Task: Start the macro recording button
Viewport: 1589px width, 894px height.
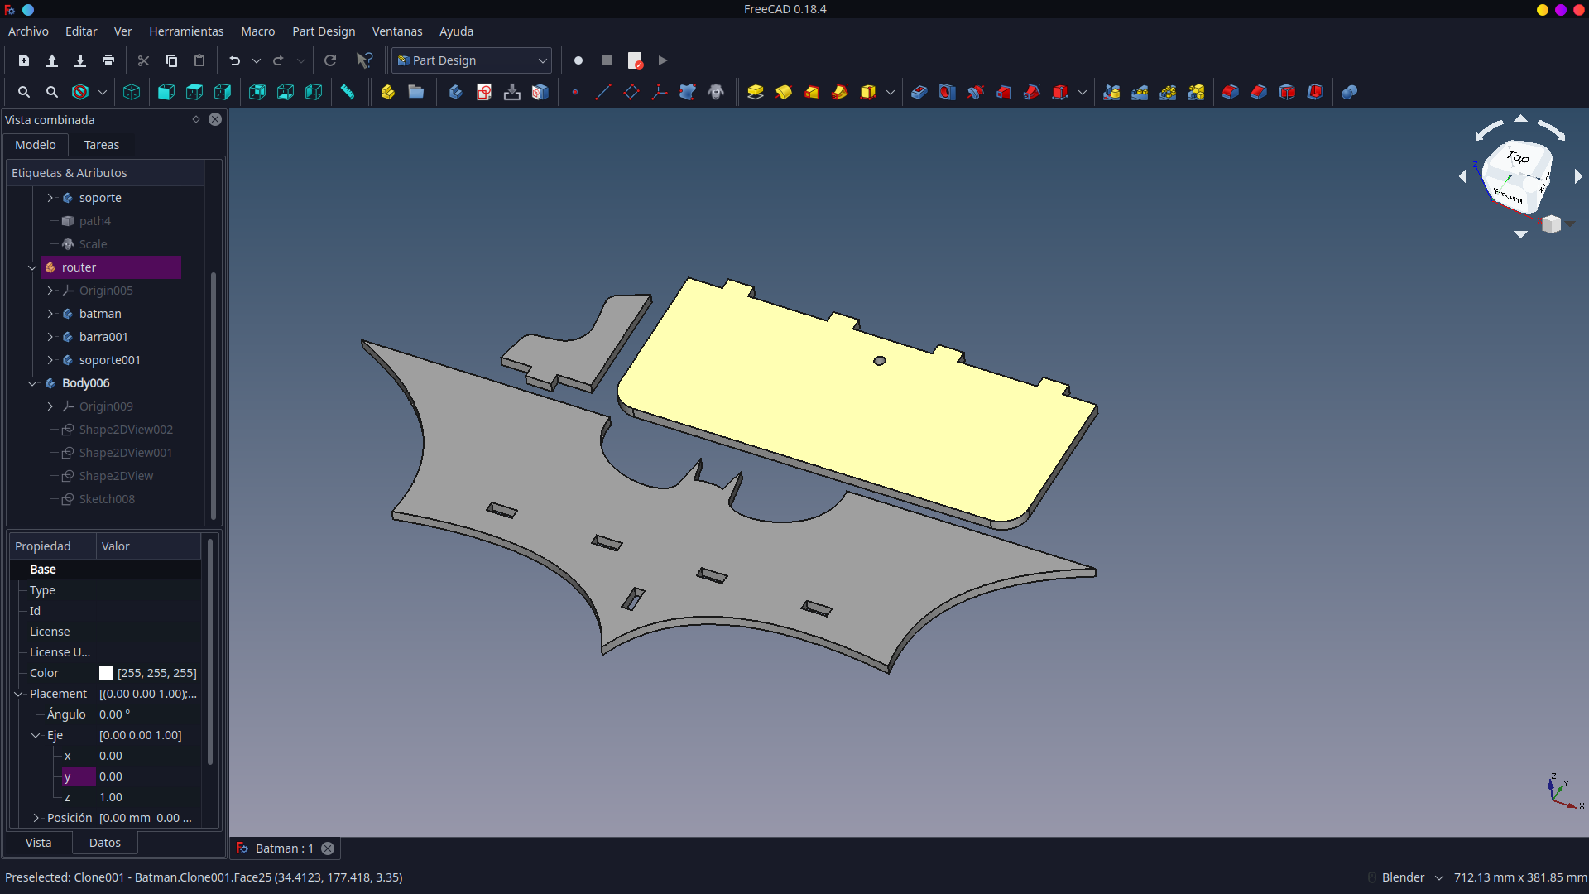Action: pyautogui.click(x=578, y=60)
